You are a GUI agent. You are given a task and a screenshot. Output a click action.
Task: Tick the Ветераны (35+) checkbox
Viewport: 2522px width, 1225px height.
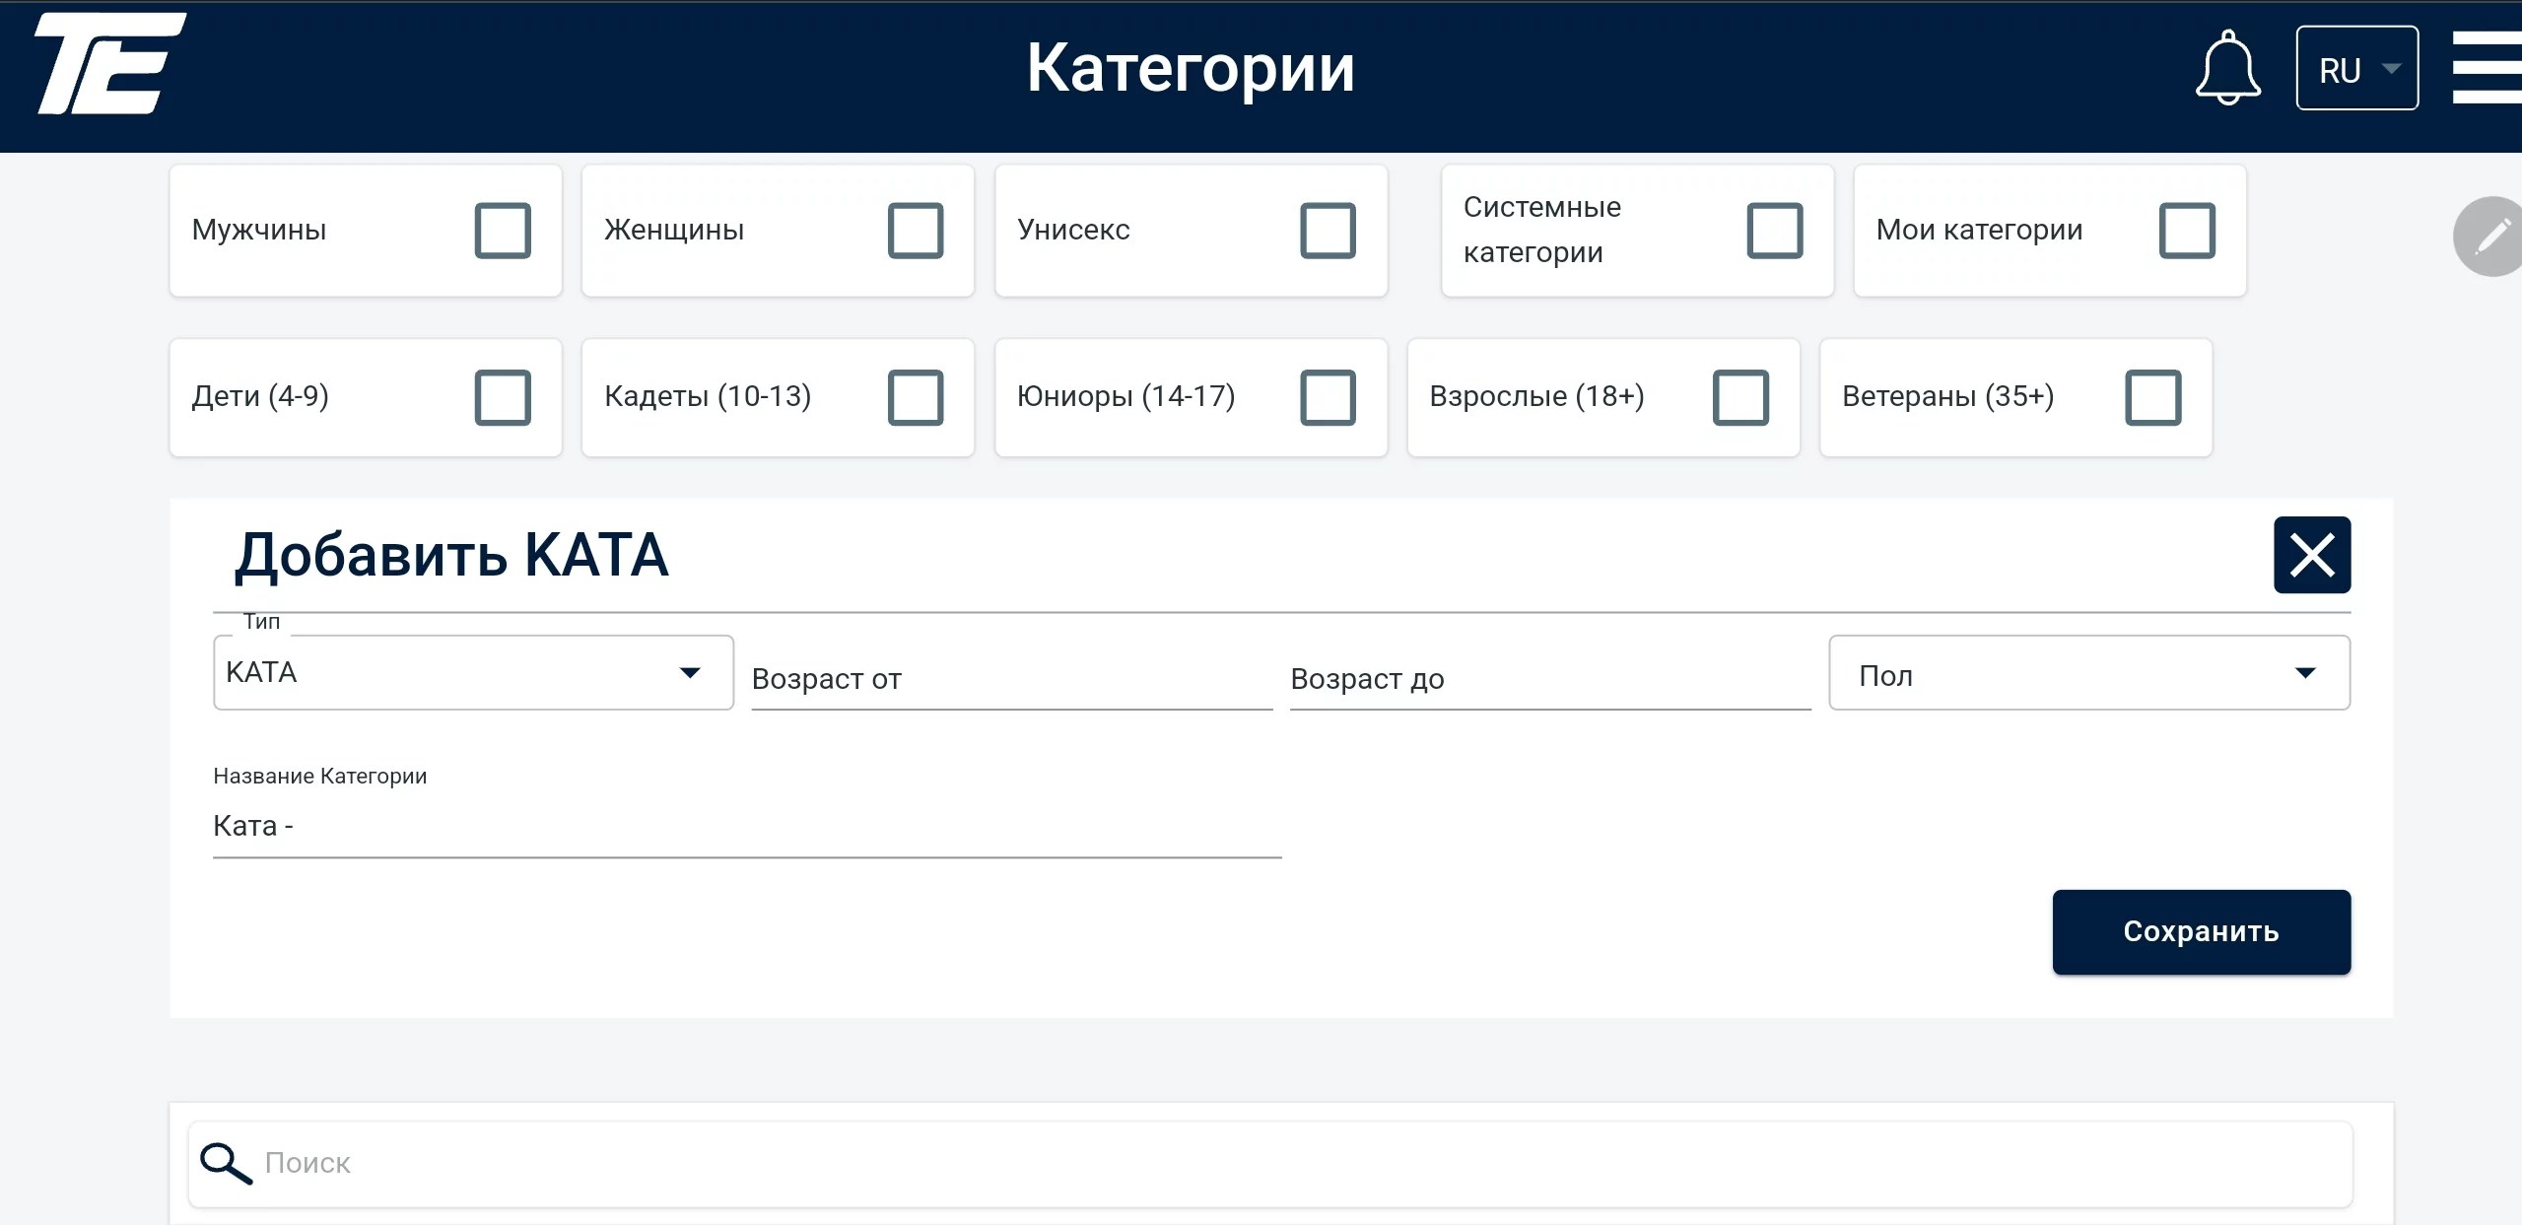[2153, 397]
